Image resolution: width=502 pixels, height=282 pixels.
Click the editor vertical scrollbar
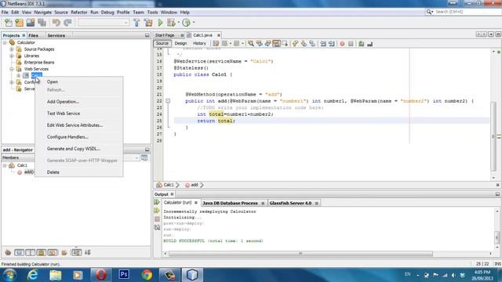coord(493,115)
